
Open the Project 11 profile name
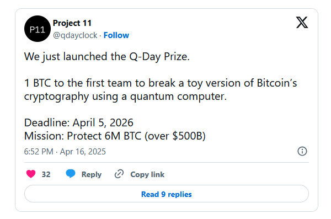(72, 23)
